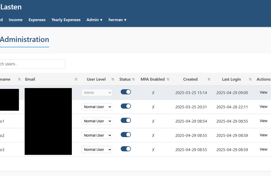Click the MFA Enabled column header
Viewport: 271px width, 176px height.
point(152,79)
